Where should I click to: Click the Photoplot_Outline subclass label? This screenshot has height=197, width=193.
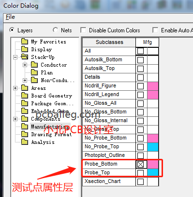[105, 155]
